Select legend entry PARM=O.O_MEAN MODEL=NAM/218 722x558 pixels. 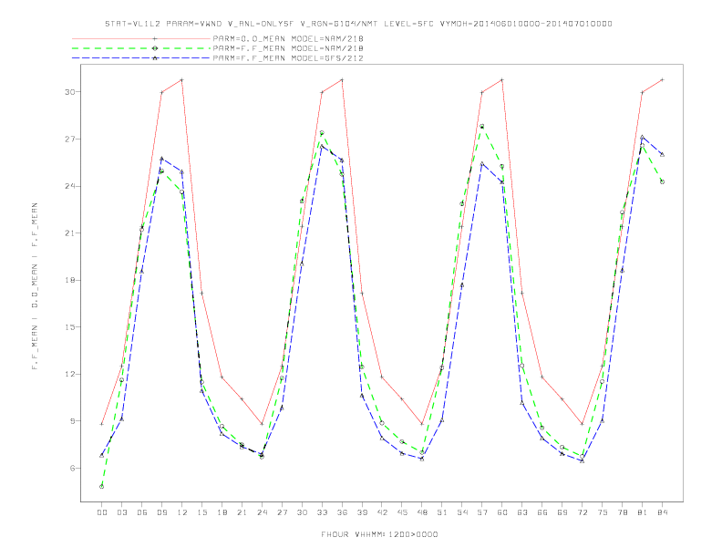pyautogui.click(x=288, y=38)
